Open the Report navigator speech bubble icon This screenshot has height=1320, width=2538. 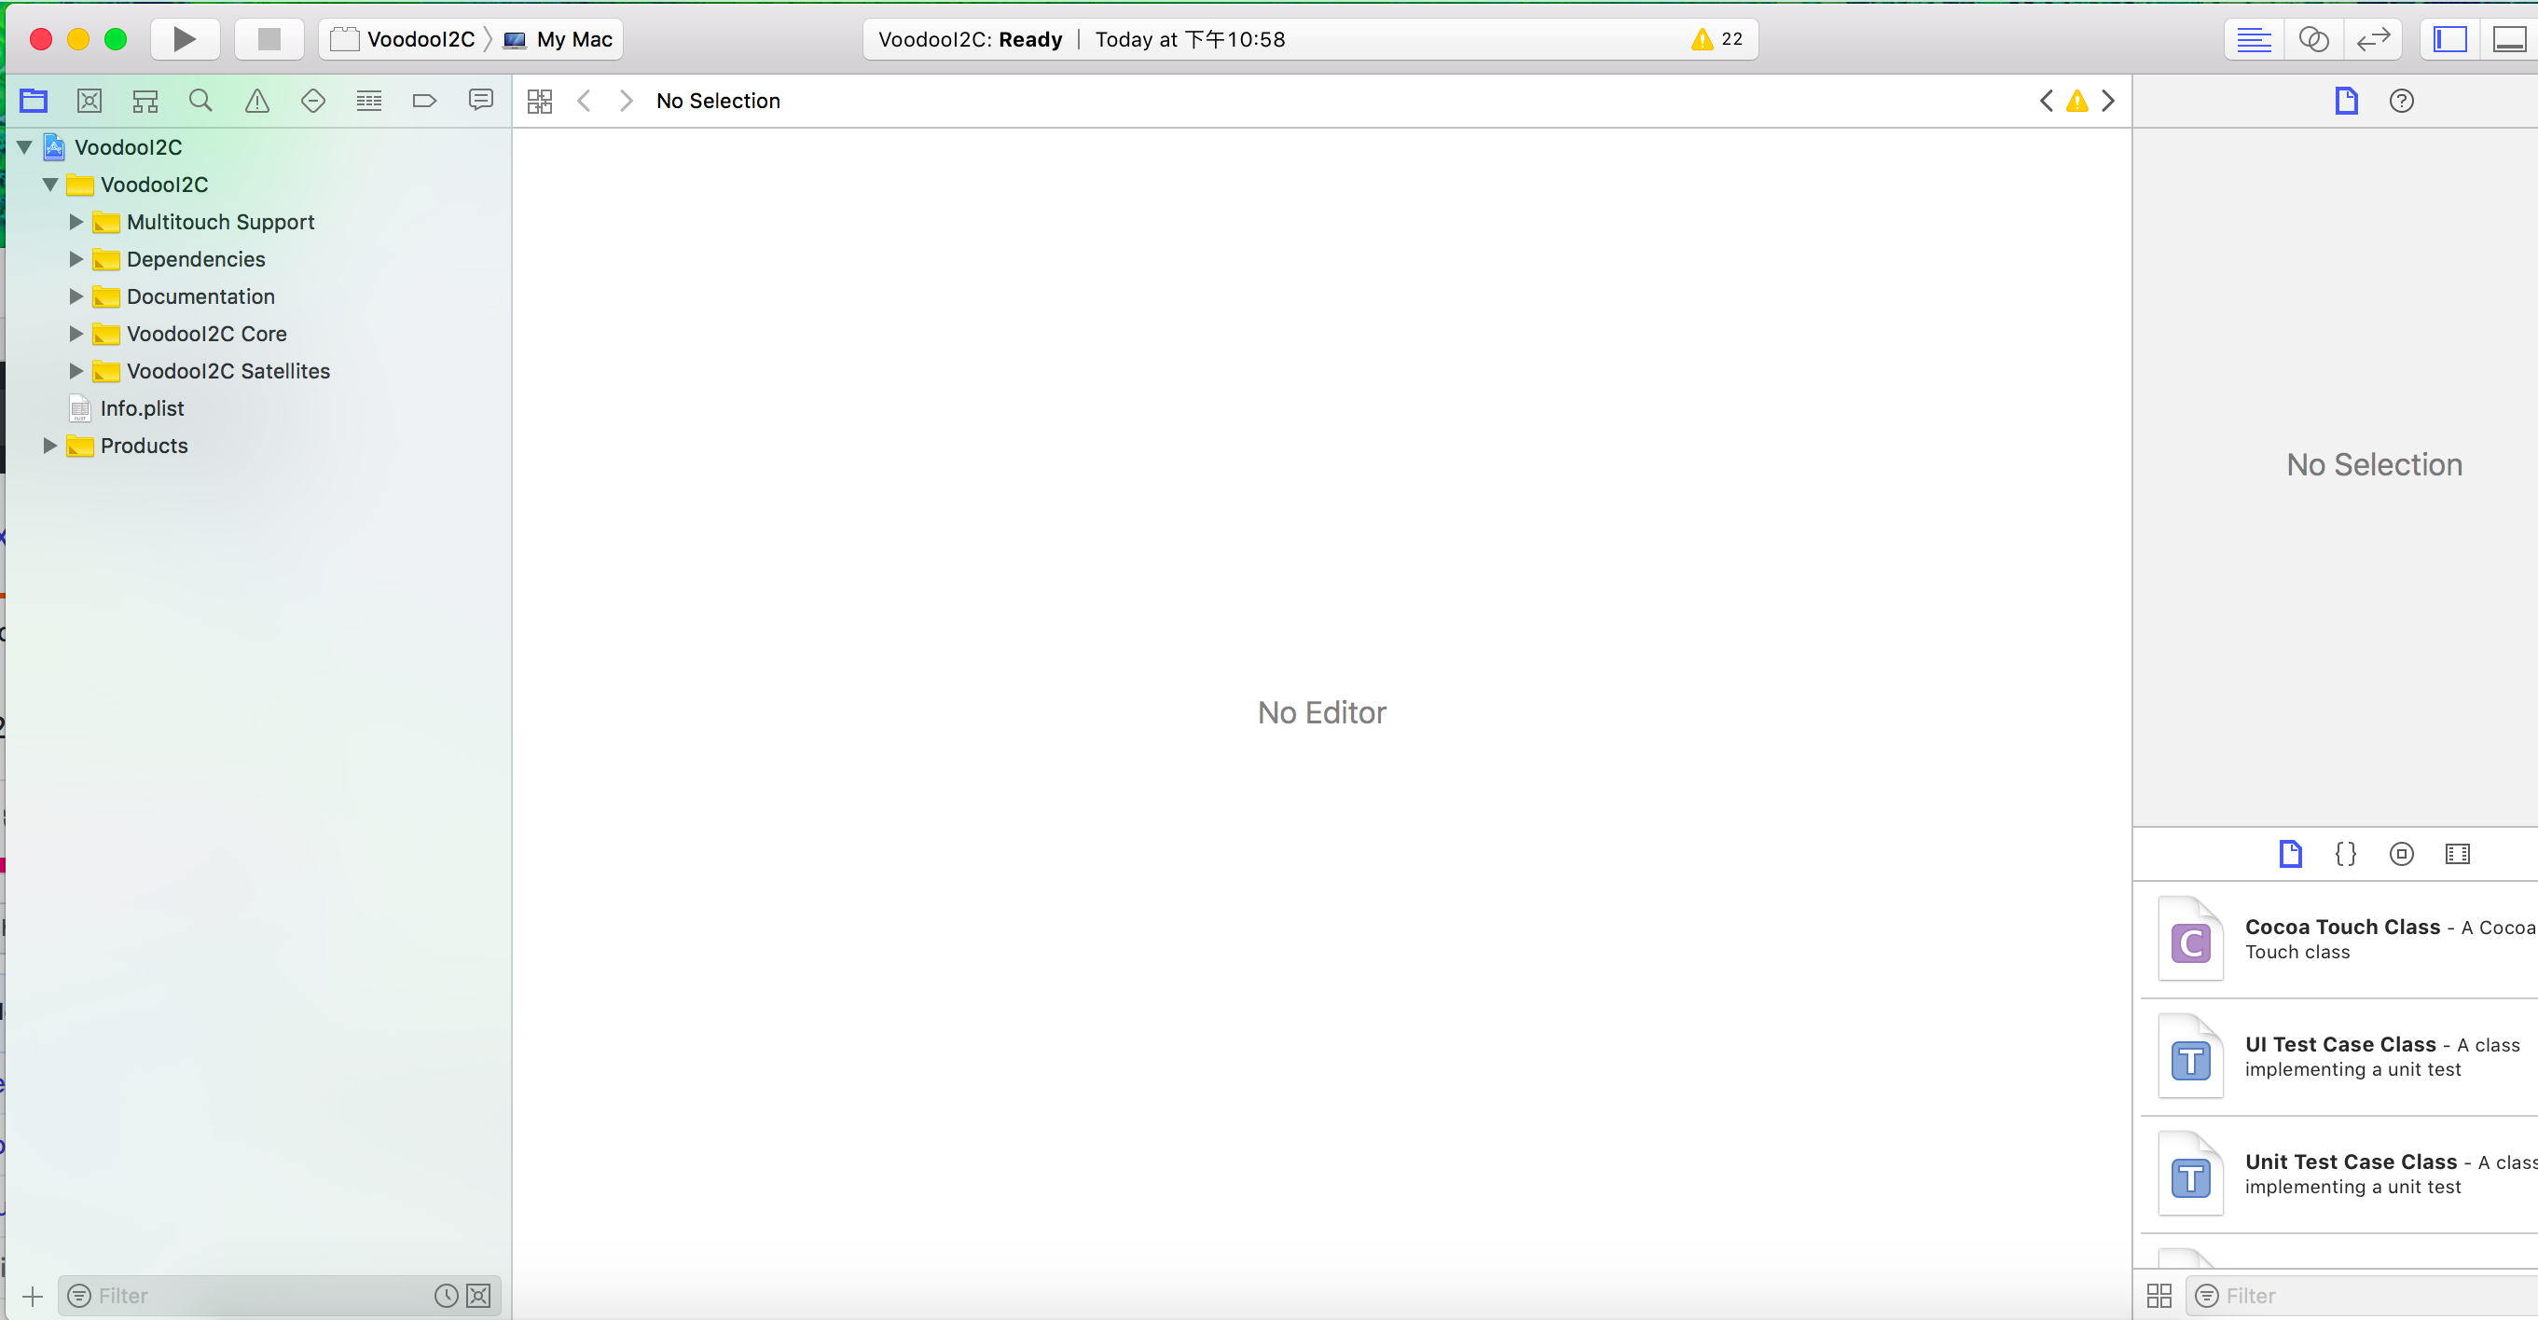pyautogui.click(x=481, y=101)
